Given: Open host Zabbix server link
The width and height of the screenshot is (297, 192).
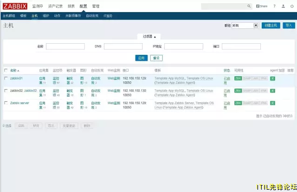Looking at the screenshot, I should pos(19,103).
